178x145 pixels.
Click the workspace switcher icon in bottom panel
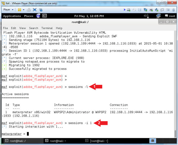[x=153, y=141]
